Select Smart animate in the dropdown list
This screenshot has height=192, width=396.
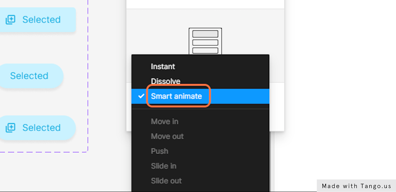[x=176, y=96]
